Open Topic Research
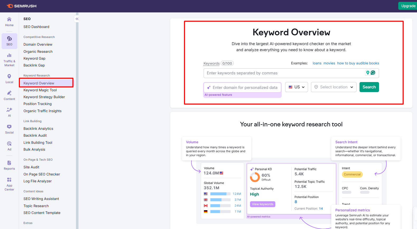The image size is (417, 229). click(x=36, y=206)
